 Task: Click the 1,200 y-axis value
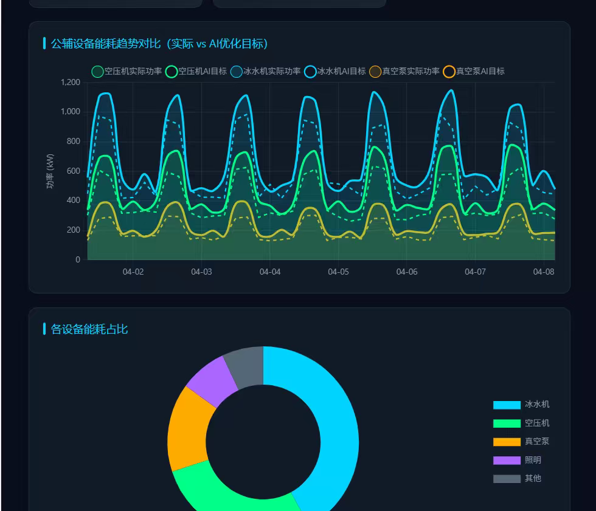(71, 83)
